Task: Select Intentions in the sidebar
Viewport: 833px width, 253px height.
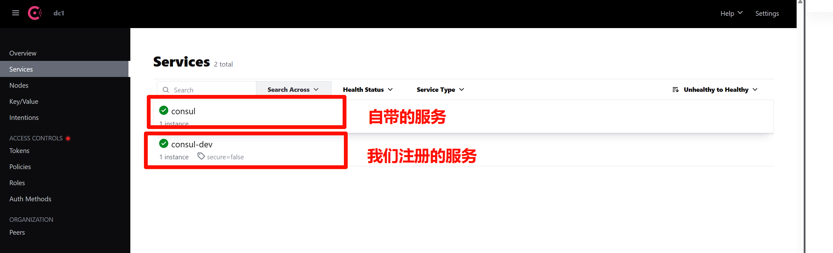Action: coord(24,118)
